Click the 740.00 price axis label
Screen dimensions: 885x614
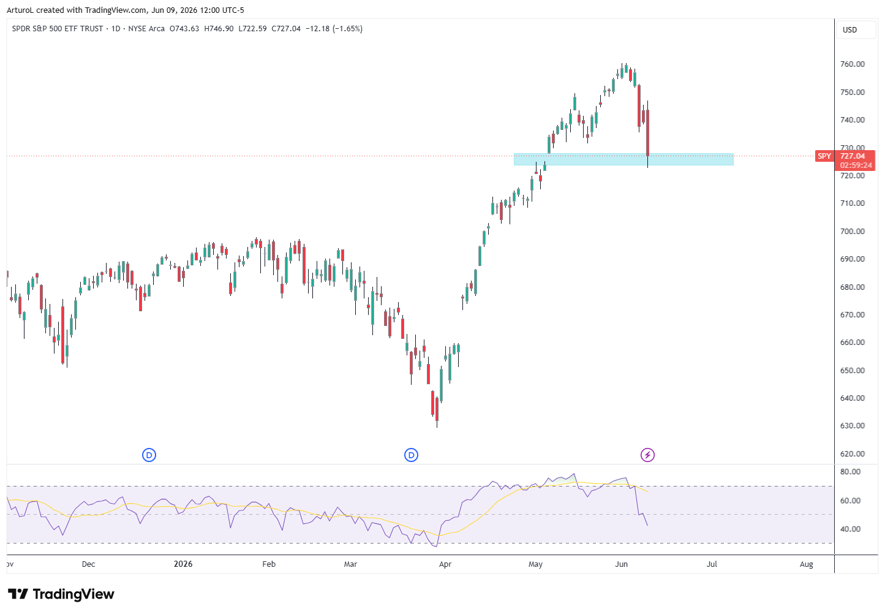coord(853,120)
